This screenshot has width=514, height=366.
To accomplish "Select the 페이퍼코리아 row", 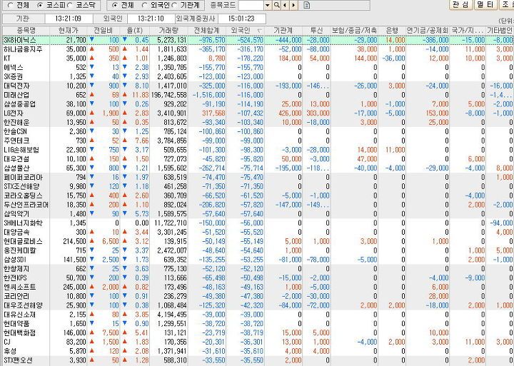I will point(258,177).
